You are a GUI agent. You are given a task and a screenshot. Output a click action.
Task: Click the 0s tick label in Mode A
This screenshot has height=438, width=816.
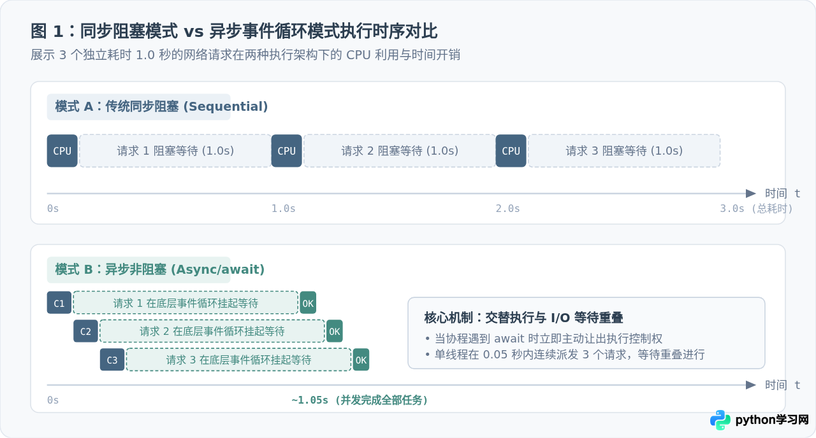click(x=53, y=209)
